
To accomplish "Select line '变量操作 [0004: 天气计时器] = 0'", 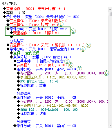I will [x=37, y=21].
